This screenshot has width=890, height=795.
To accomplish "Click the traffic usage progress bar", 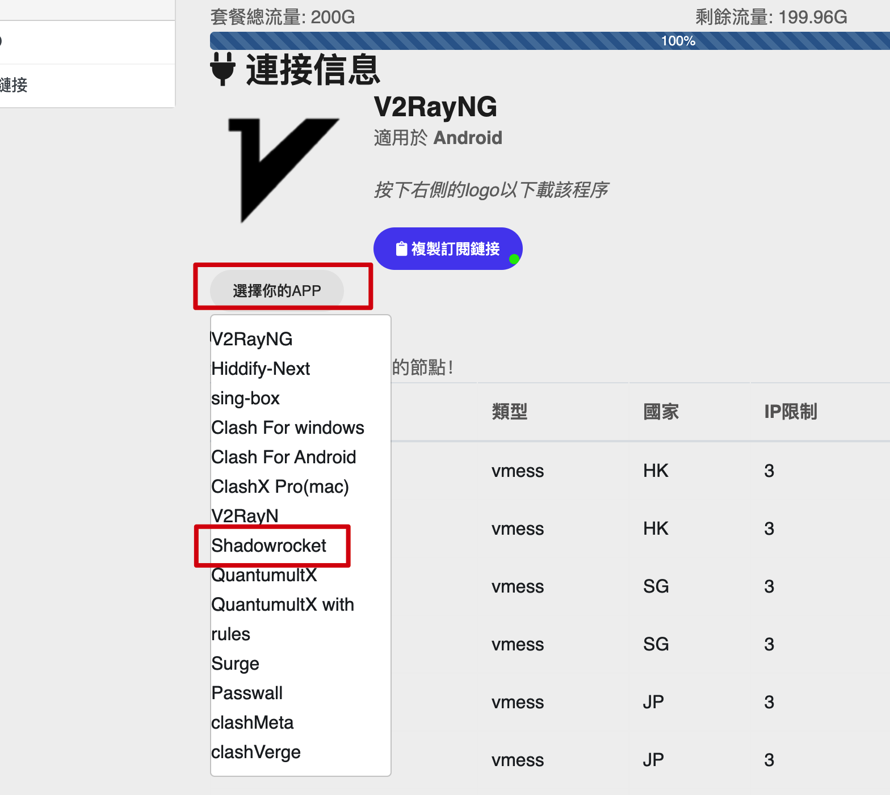I will tap(549, 41).
